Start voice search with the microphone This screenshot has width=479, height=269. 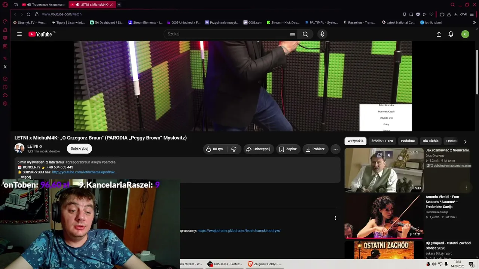322,34
